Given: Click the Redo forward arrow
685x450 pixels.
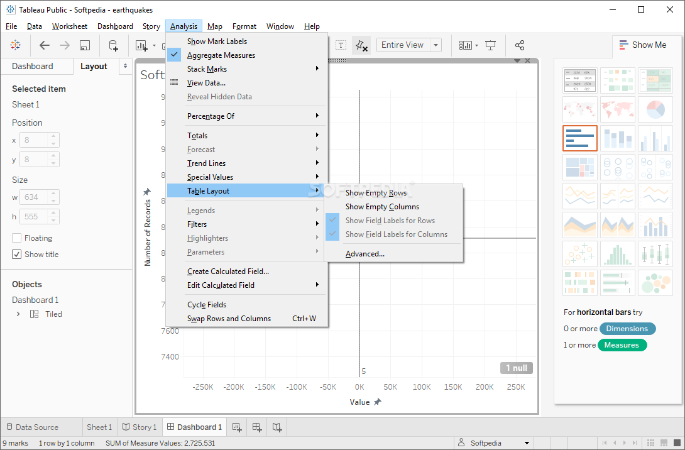Looking at the screenshot, I should (65, 45).
